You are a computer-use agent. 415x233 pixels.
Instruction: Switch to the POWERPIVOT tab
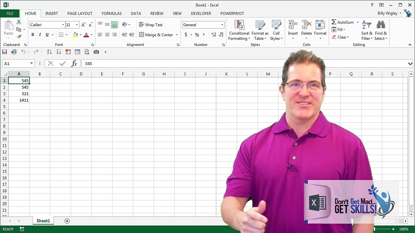tap(232, 14)
